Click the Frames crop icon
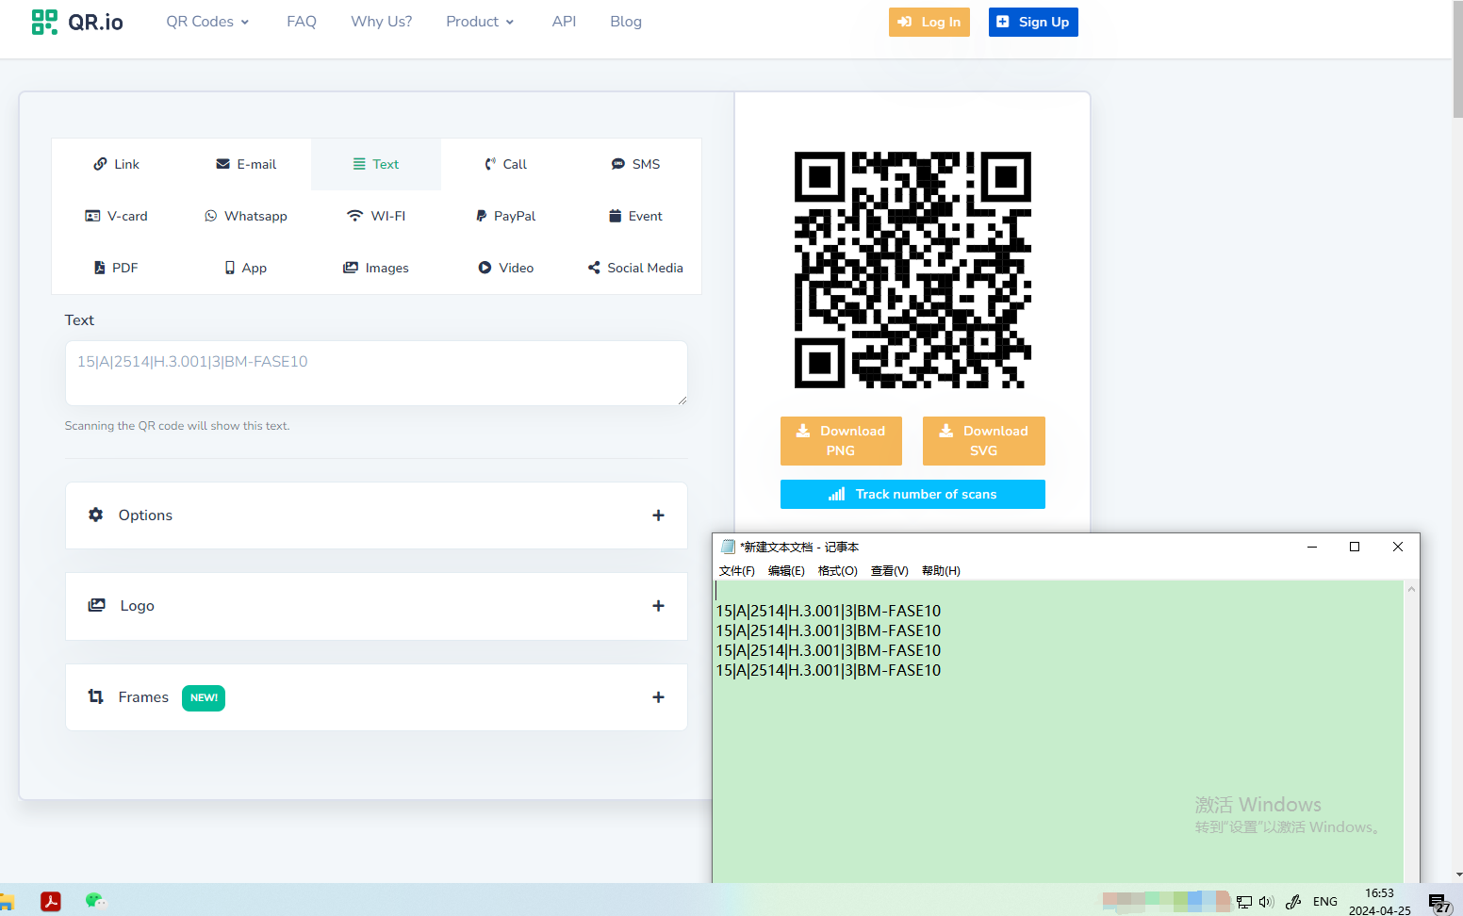1463x916 pixels. [x=95, y=696]
